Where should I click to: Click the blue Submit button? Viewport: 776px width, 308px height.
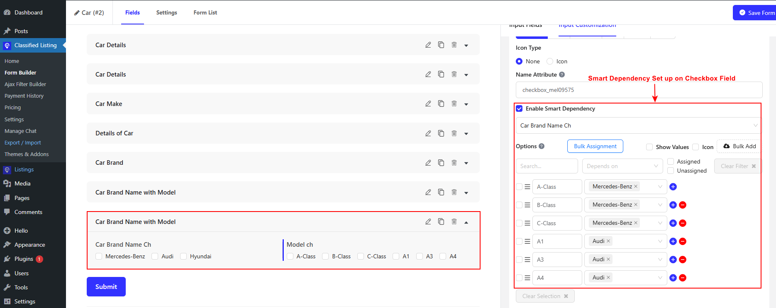106,286
